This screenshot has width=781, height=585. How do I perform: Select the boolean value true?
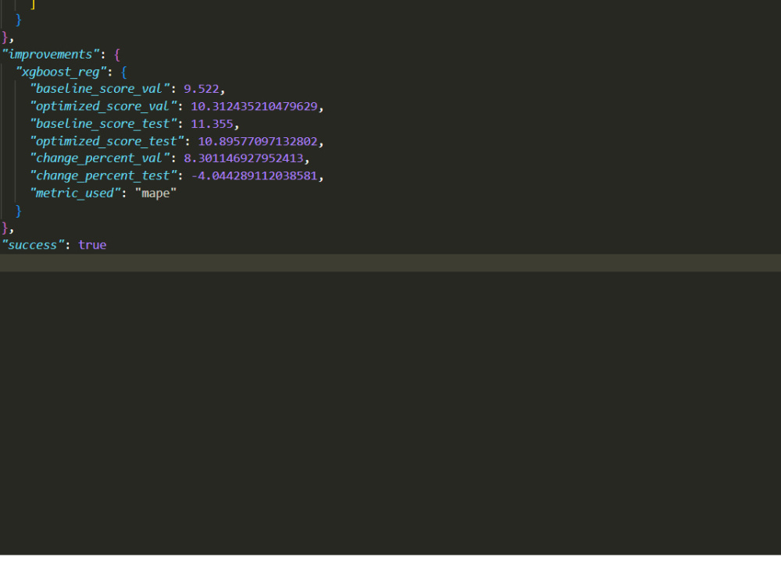[92, 245]
